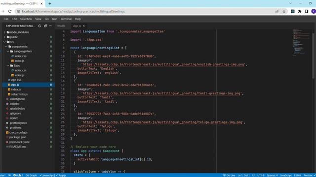Close the App.js editor tab
This screenshot has width=316, height=177.
83,26
